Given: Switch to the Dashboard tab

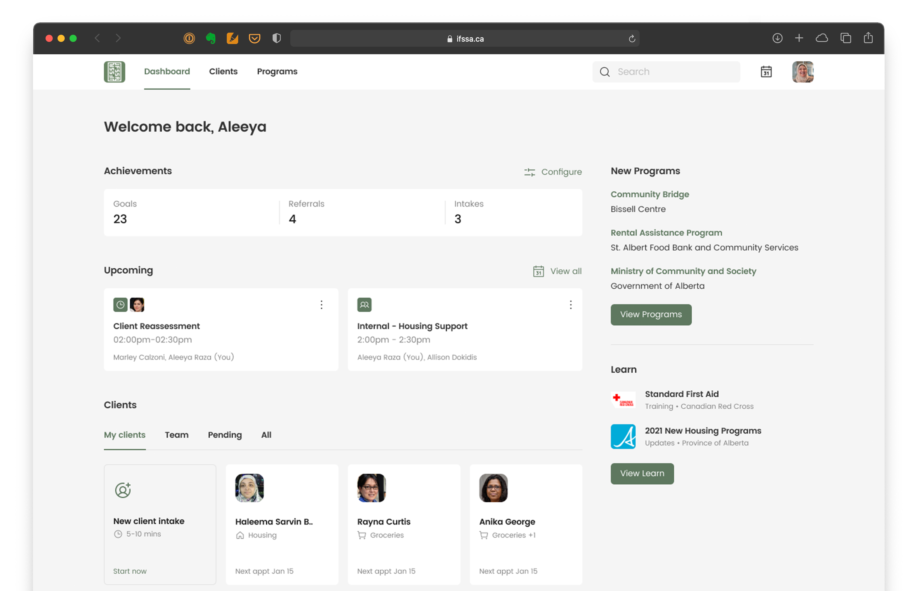Looking at the screenshot, I should pyautogui.click(x=167, y=72).
